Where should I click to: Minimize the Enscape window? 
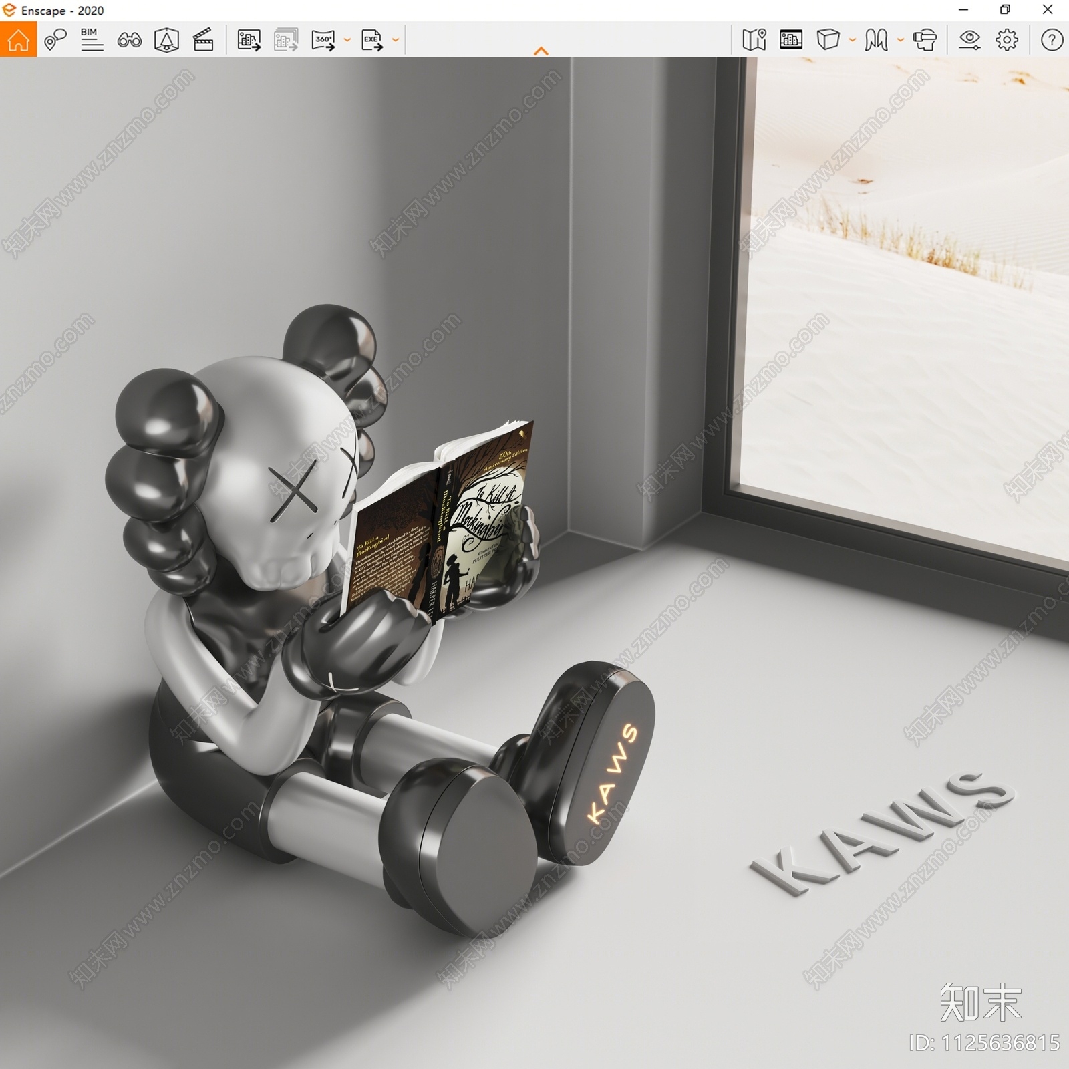pyautogui.click(x=963, y=10)
